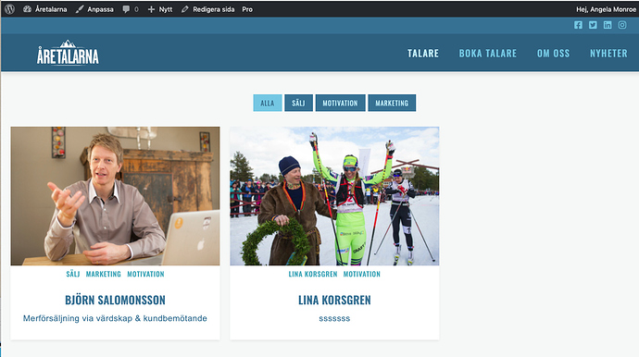This screenshot has height=357, width=639.
Task: Open the LINA KORSGREN title link
Action: coord(334,300)
